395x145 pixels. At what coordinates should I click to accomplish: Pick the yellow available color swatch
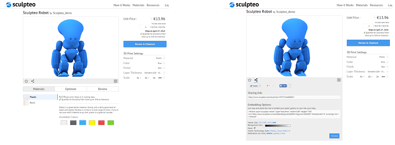tap(92, 123)
